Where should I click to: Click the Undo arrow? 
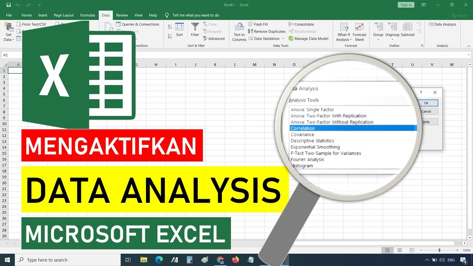click(x=17, y=5)
